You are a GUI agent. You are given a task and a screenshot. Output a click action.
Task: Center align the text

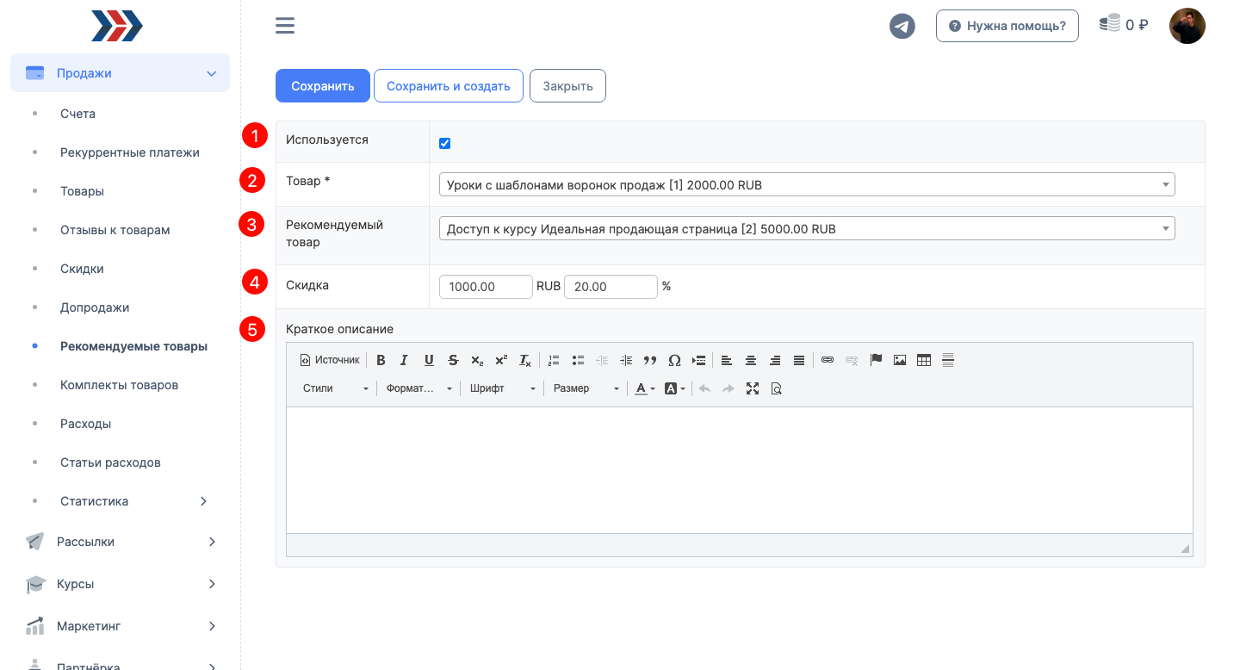click(x=751, y=360)
